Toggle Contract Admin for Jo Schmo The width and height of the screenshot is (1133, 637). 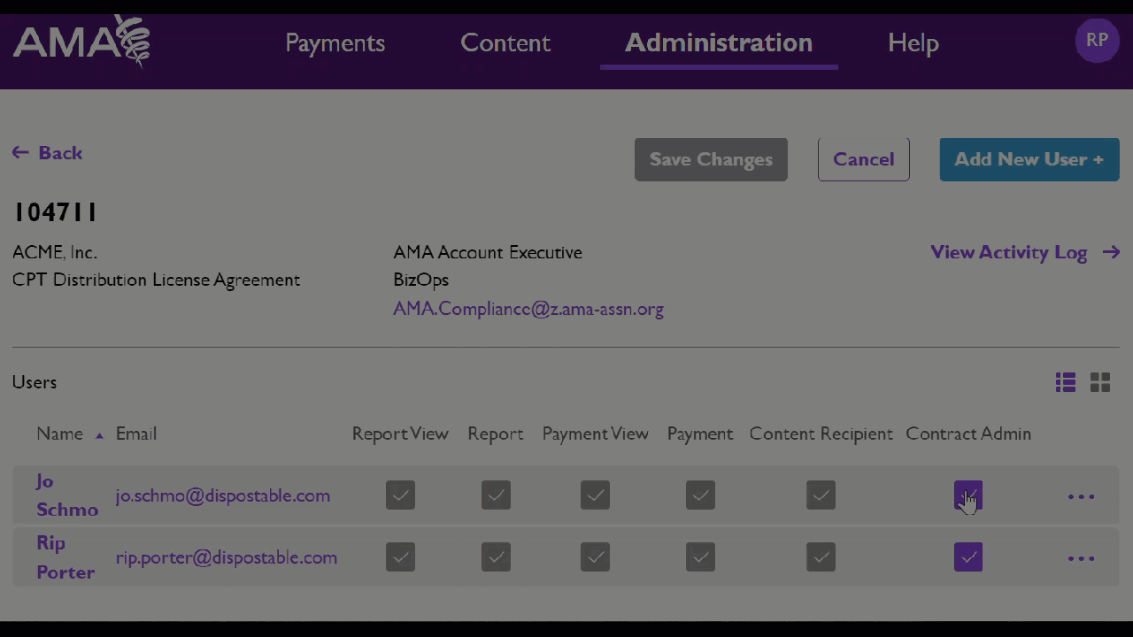click(x=967, y=495)
